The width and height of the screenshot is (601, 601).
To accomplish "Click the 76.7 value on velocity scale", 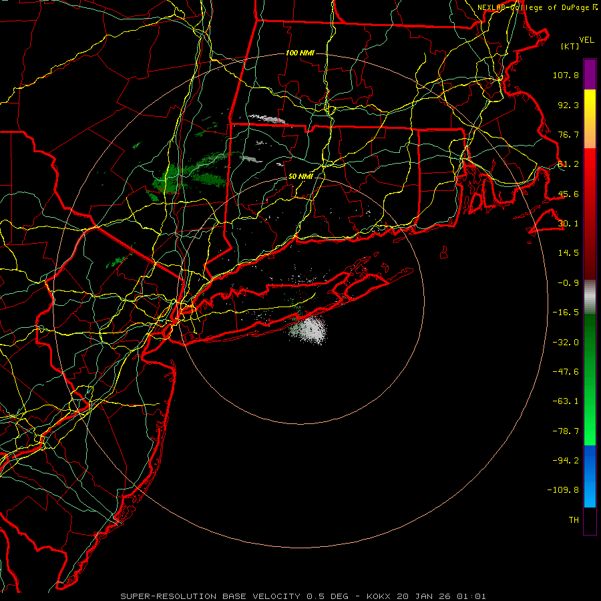I will [568, 134].
